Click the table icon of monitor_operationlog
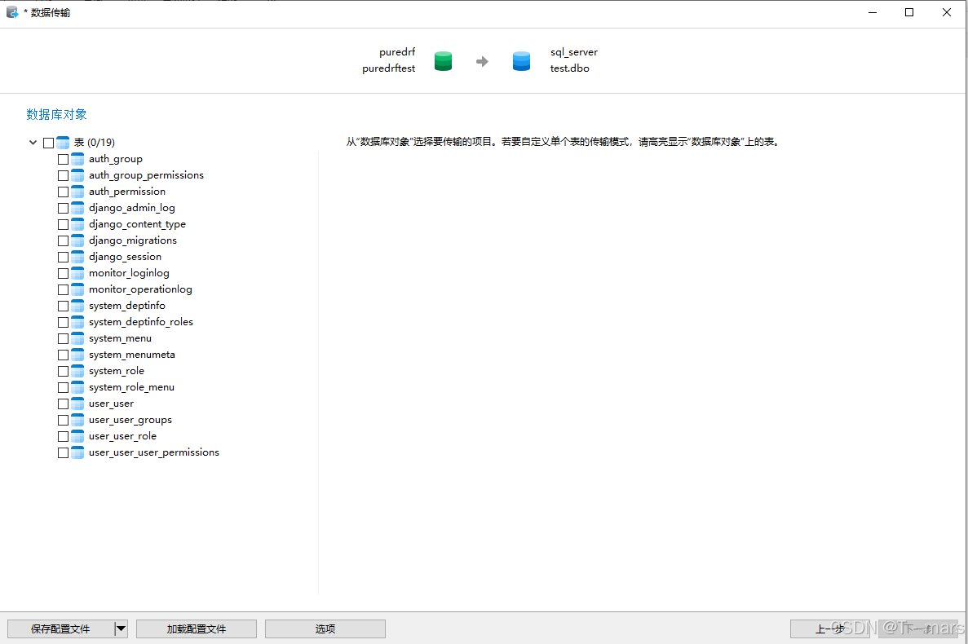The image size is (968, 644). point(77,290)
